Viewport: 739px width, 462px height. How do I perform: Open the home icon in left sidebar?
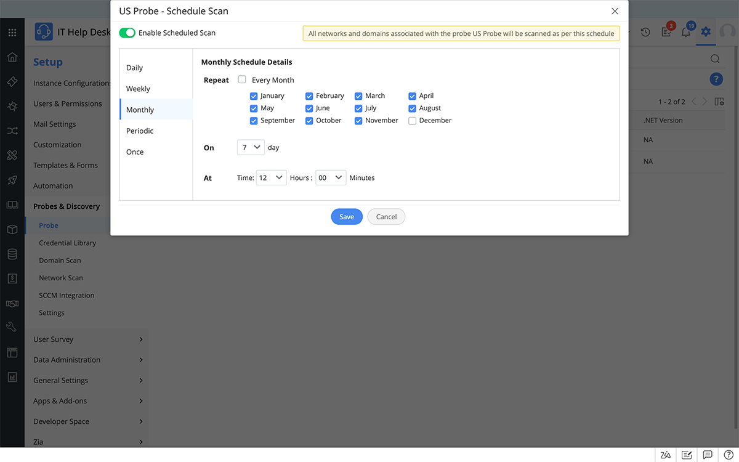(x=12, y=57)
